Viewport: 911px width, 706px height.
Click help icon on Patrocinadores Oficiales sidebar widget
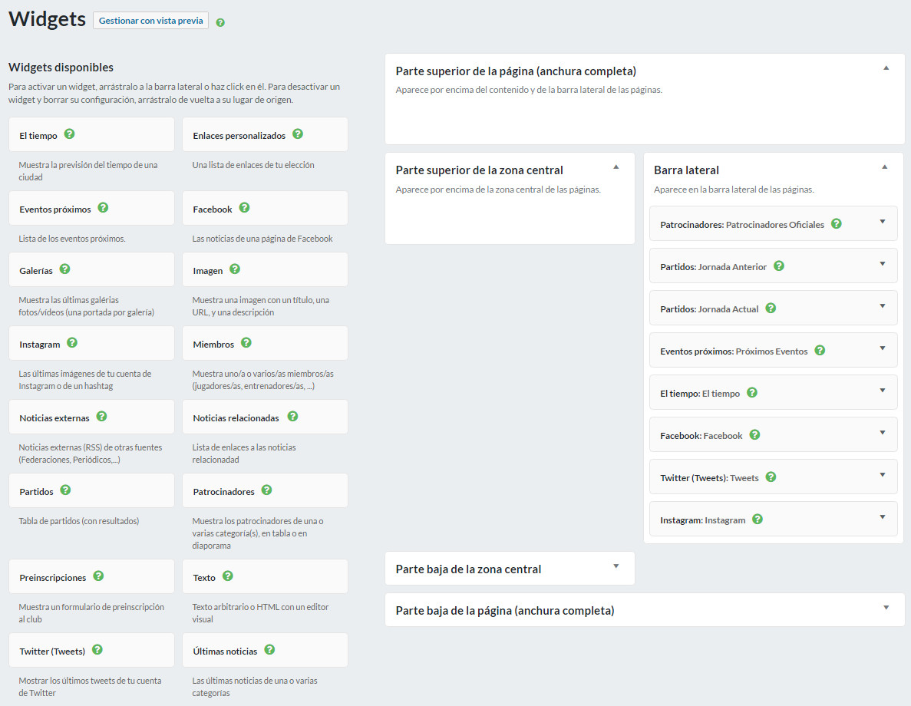837,224
